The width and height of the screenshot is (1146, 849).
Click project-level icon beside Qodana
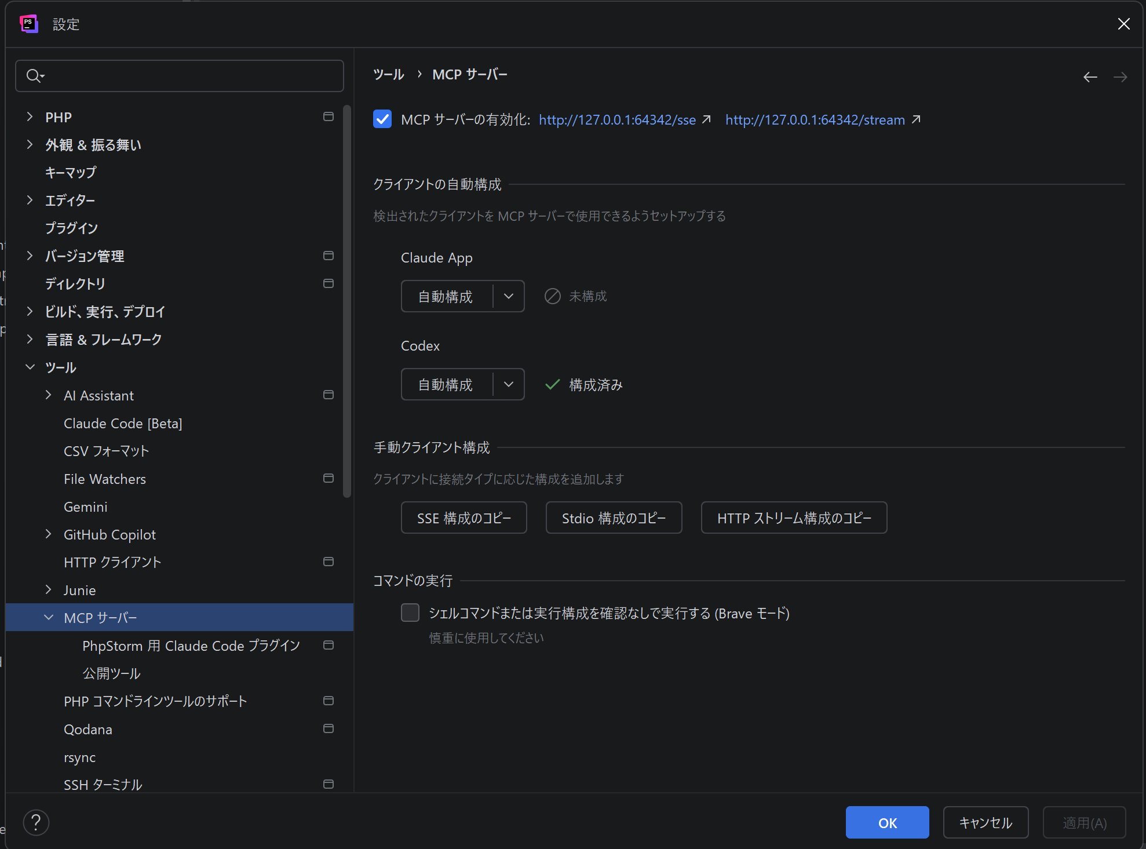point(328,728)
